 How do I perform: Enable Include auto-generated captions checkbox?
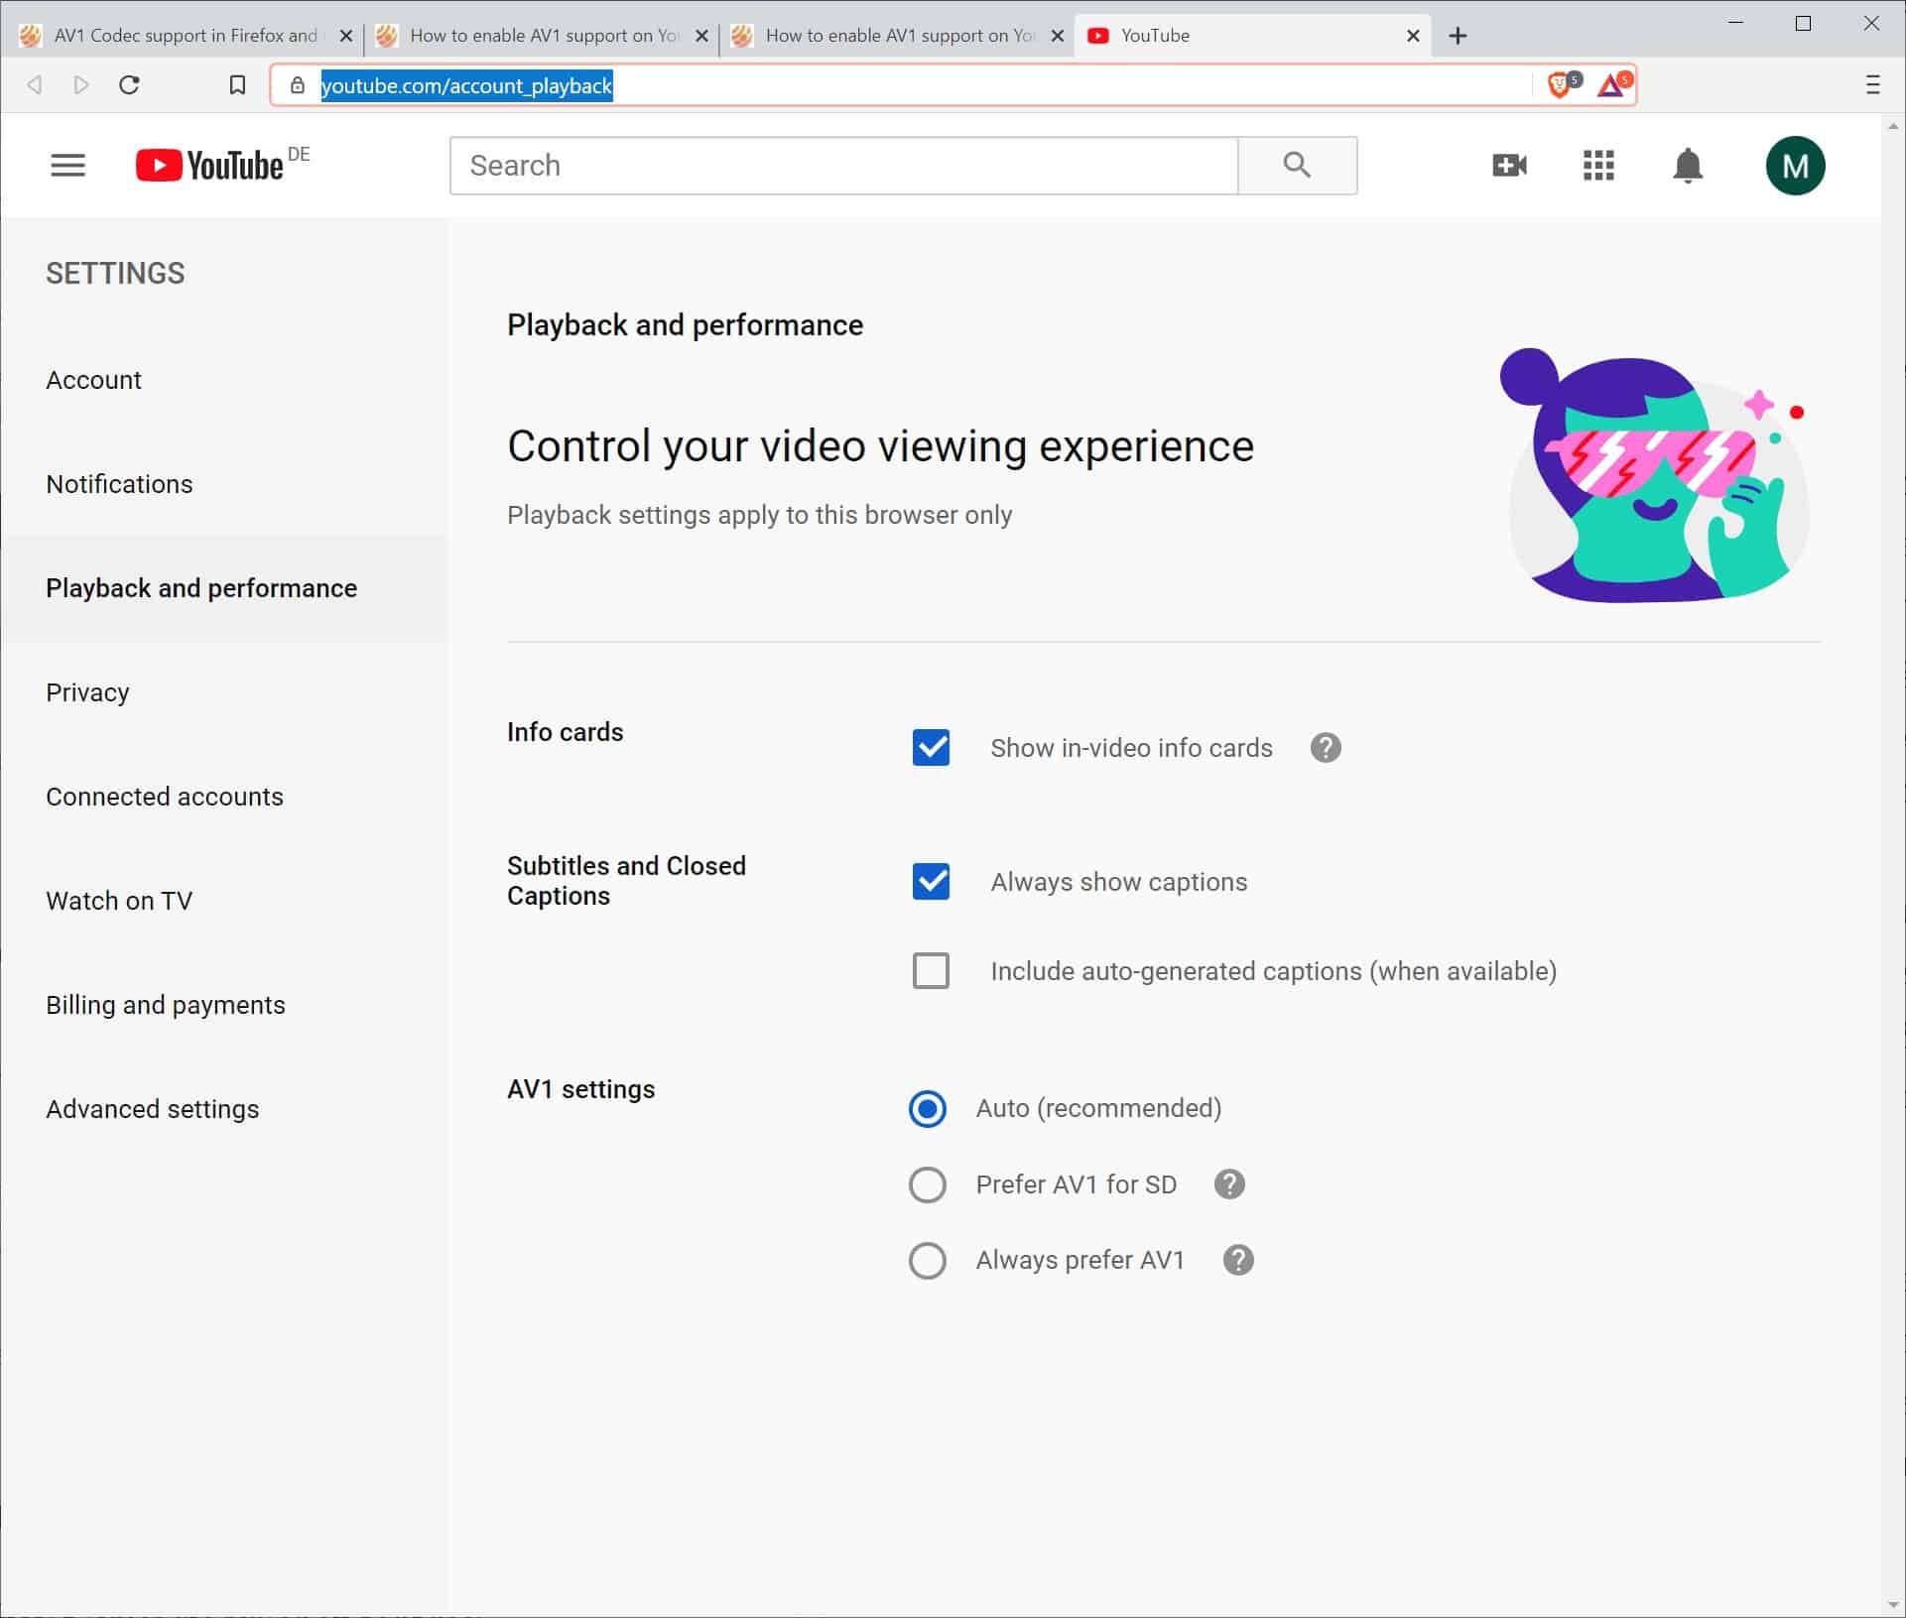point(931,970)
